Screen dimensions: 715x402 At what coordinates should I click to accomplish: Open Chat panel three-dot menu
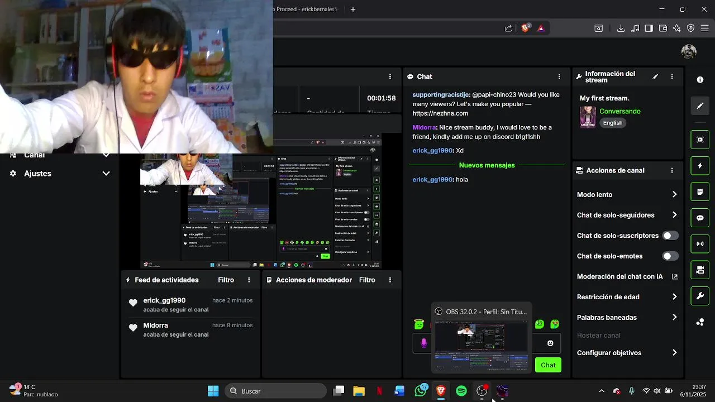(x=559, y=76)
